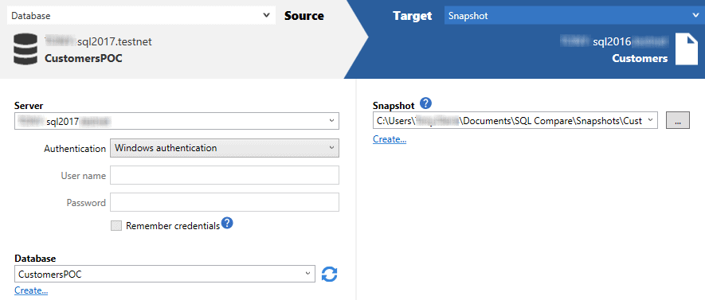This screenshot has height=300, width=705.
Task: Open the CustomersPOC database dropdown
Action: 165,274
